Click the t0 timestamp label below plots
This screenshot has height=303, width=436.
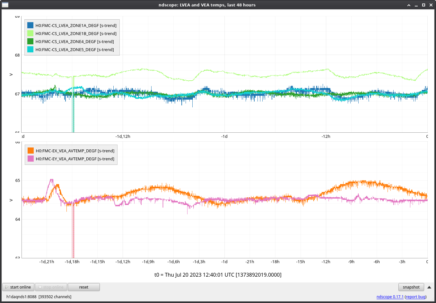(x=218, y=275)
